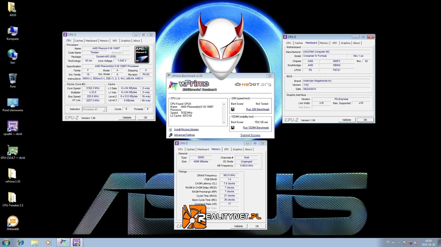The image size is (441, 247).
Task: Switch to CPU-Z taskbar button
Action: (x=76, y=243)
